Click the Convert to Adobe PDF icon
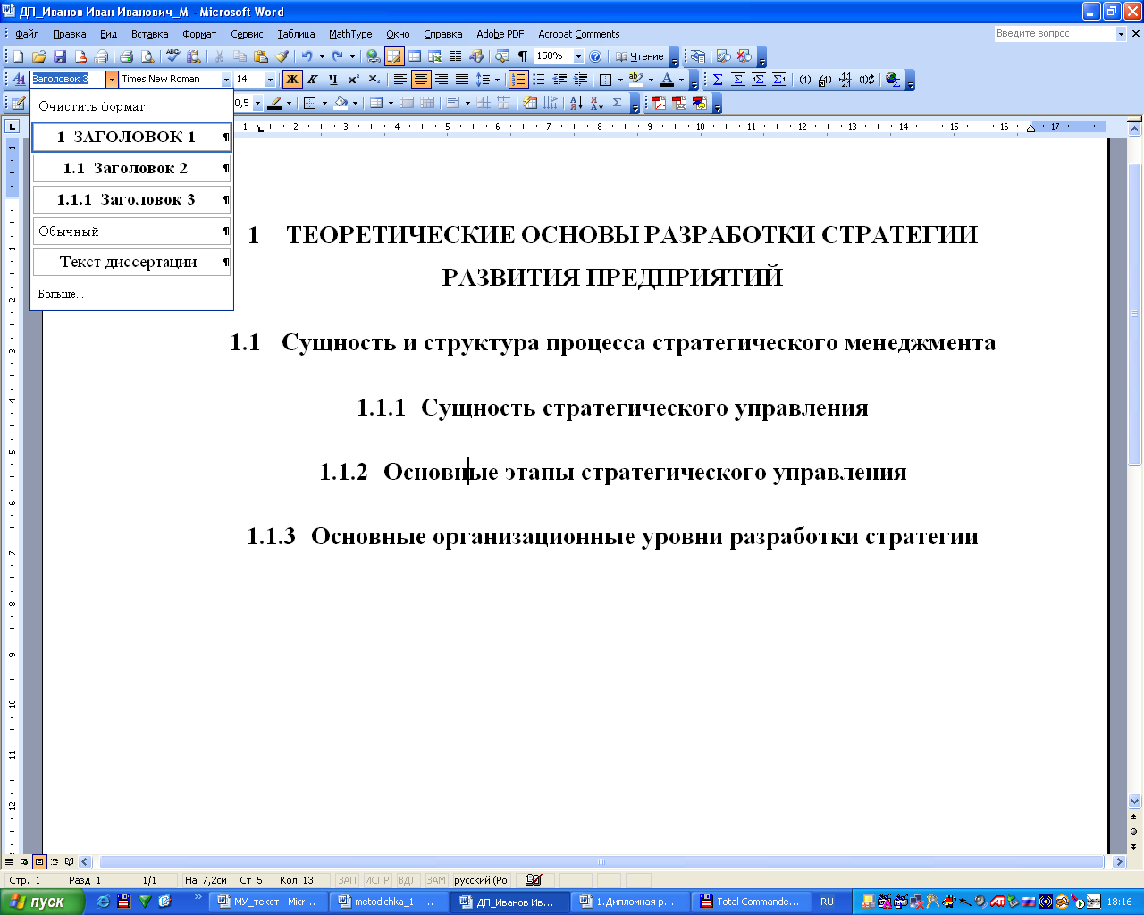The height and width of the screenshot is (915, 1144). [x=659, y=104]
